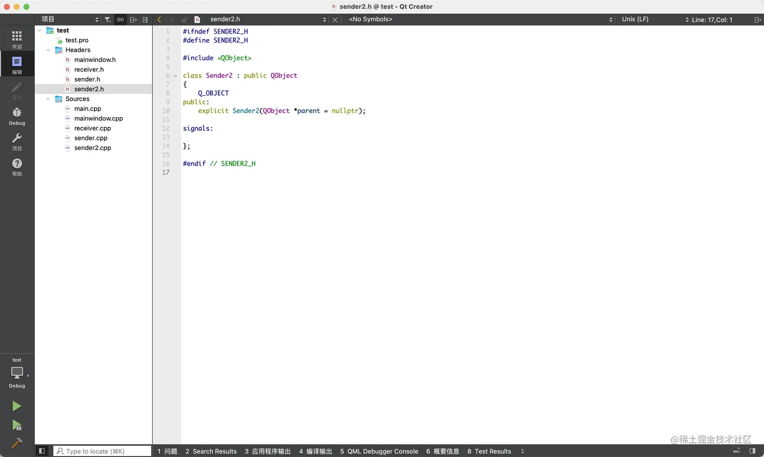Toggle the left sidebar visibility
This screenshot has width=764, height=457.
[42, 451]
